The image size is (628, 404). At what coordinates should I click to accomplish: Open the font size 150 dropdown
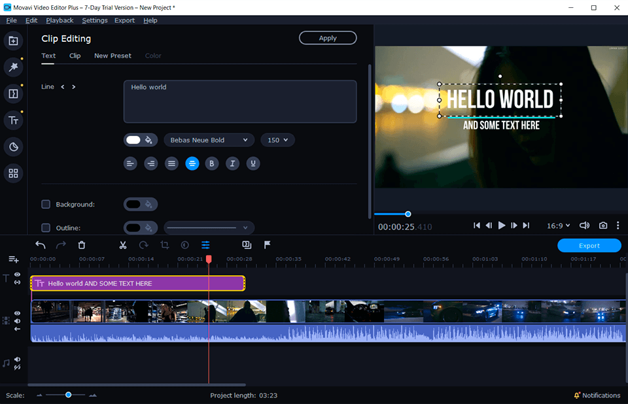pyautogui.click(x=279, y=139)
